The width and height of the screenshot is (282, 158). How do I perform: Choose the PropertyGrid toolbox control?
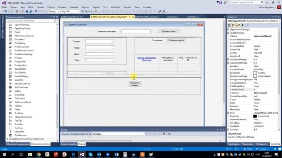point(20,65)
